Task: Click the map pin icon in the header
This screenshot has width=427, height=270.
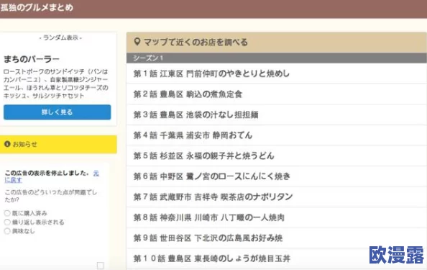Action: [137, 42]
